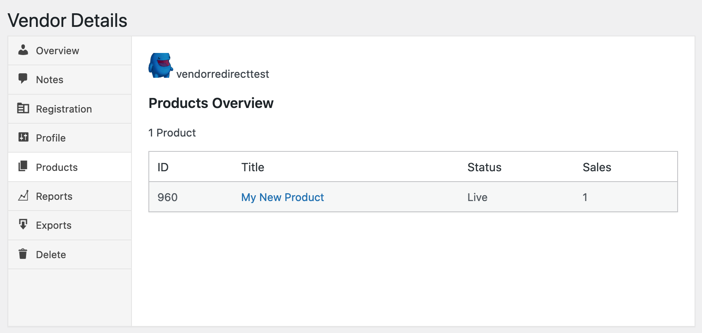Click the Sales column header
The height and width of the screenshot is (333, 702).
[597, 167]
